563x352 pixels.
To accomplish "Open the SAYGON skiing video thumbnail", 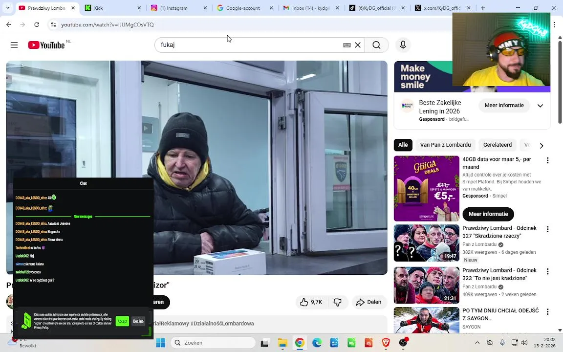I will 426,320.
